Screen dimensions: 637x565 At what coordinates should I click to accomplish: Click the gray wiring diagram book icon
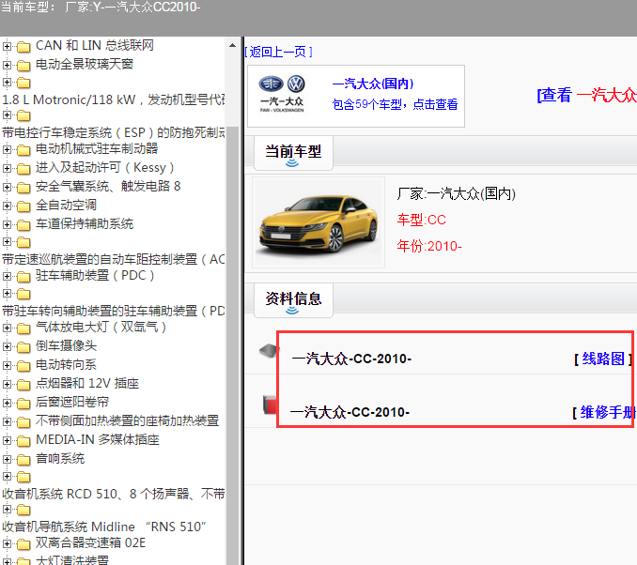click(x=269, y=351)
